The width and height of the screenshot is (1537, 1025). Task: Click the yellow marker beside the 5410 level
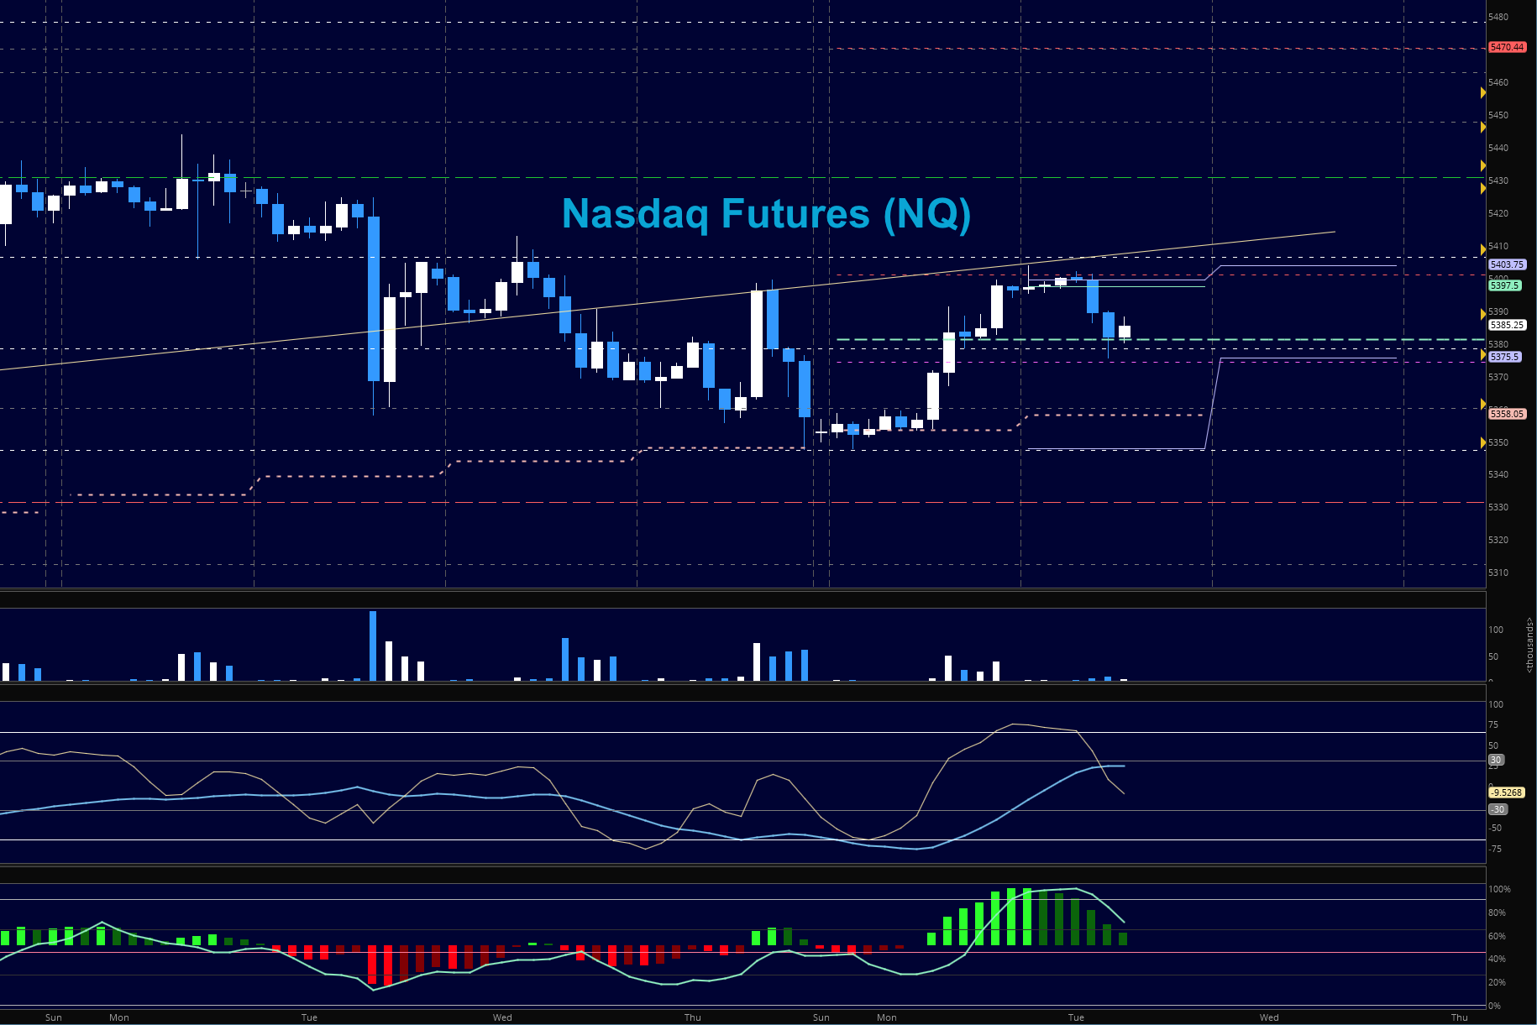pos(1482,249)
